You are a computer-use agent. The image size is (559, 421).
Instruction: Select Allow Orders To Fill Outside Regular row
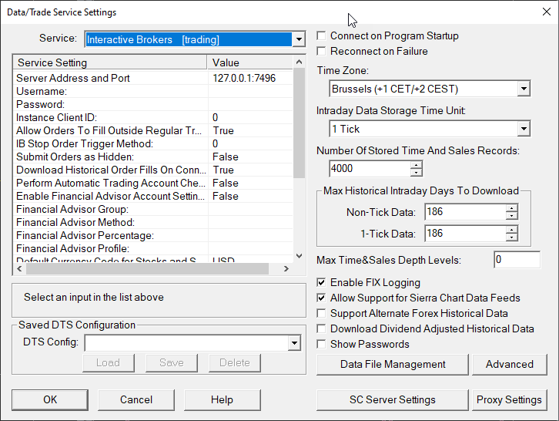(x=153, y=130)
